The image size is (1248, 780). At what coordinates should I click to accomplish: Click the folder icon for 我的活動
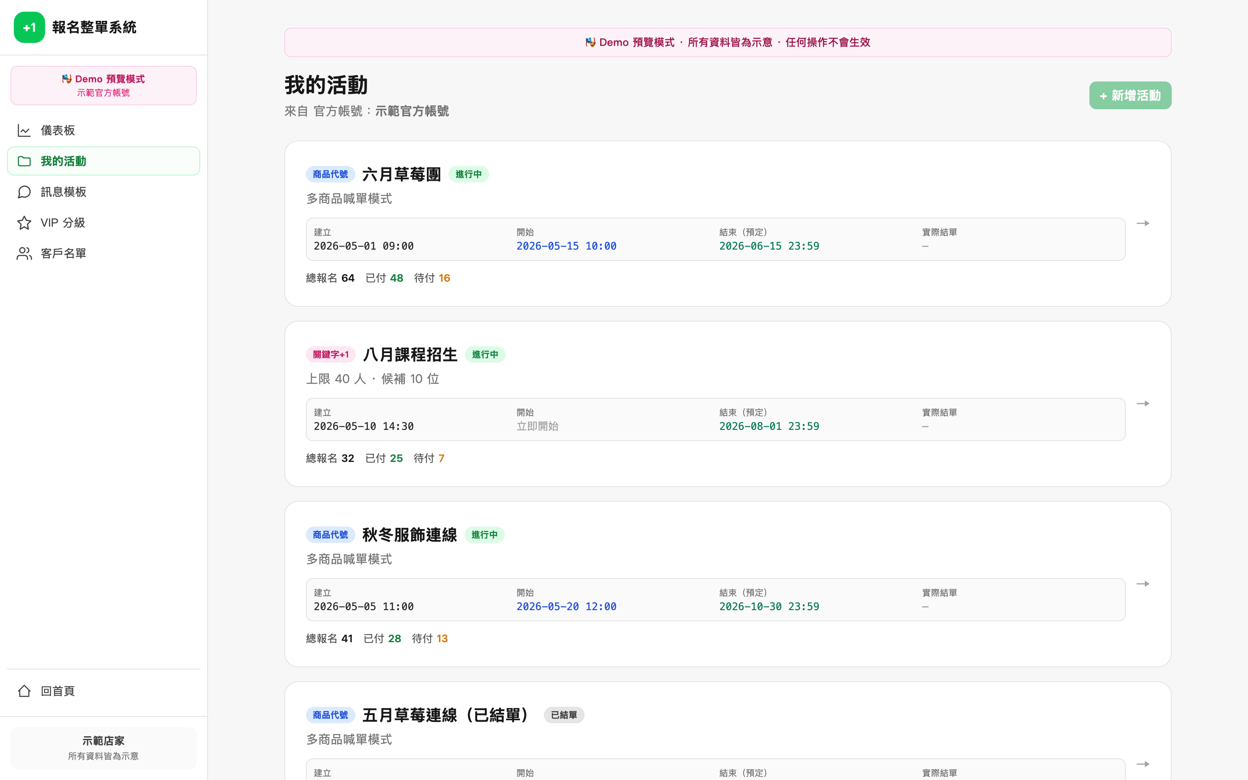coord(24,161)
